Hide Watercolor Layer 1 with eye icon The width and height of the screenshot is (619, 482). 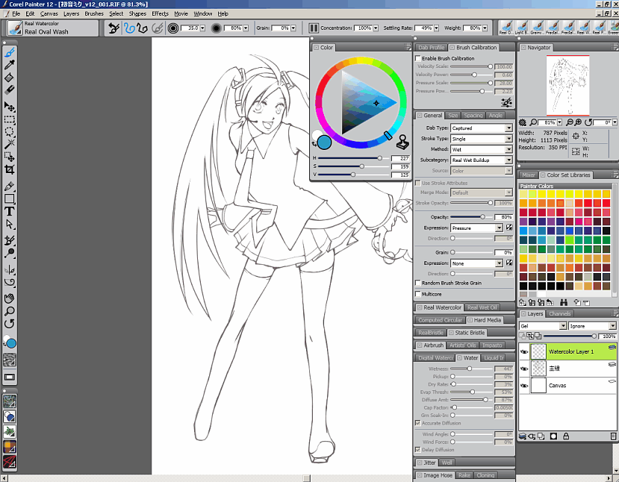coord(524,352)
